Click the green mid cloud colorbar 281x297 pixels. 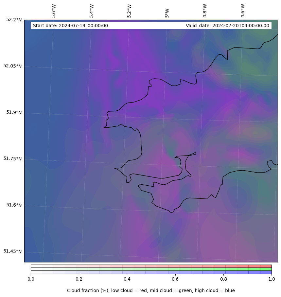click(x=151, y=269)
